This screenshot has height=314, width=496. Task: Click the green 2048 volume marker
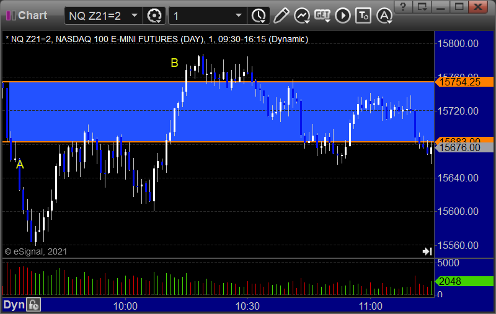[x=464, y=281]
